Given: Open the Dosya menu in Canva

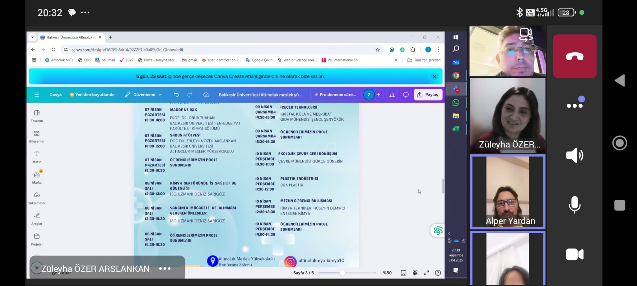Looking at the screenshot, I should (x=55, y=95).
